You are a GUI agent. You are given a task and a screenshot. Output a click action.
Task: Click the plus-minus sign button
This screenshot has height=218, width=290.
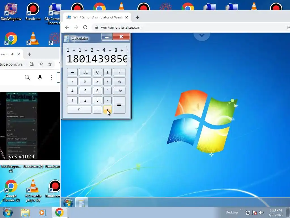[x=107, y=72]
